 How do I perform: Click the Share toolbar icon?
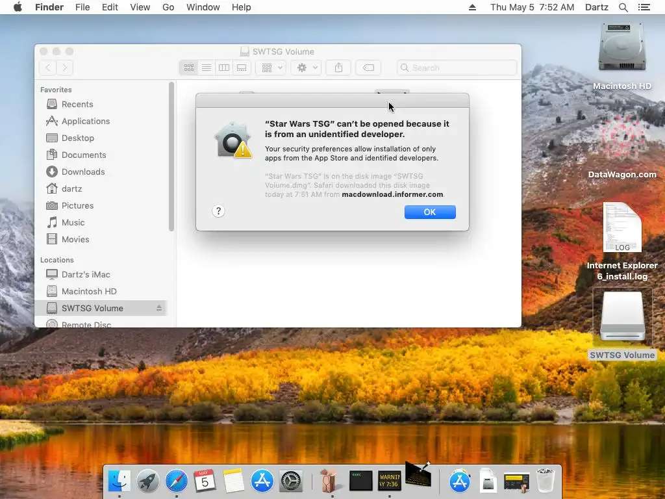point(338,68)
